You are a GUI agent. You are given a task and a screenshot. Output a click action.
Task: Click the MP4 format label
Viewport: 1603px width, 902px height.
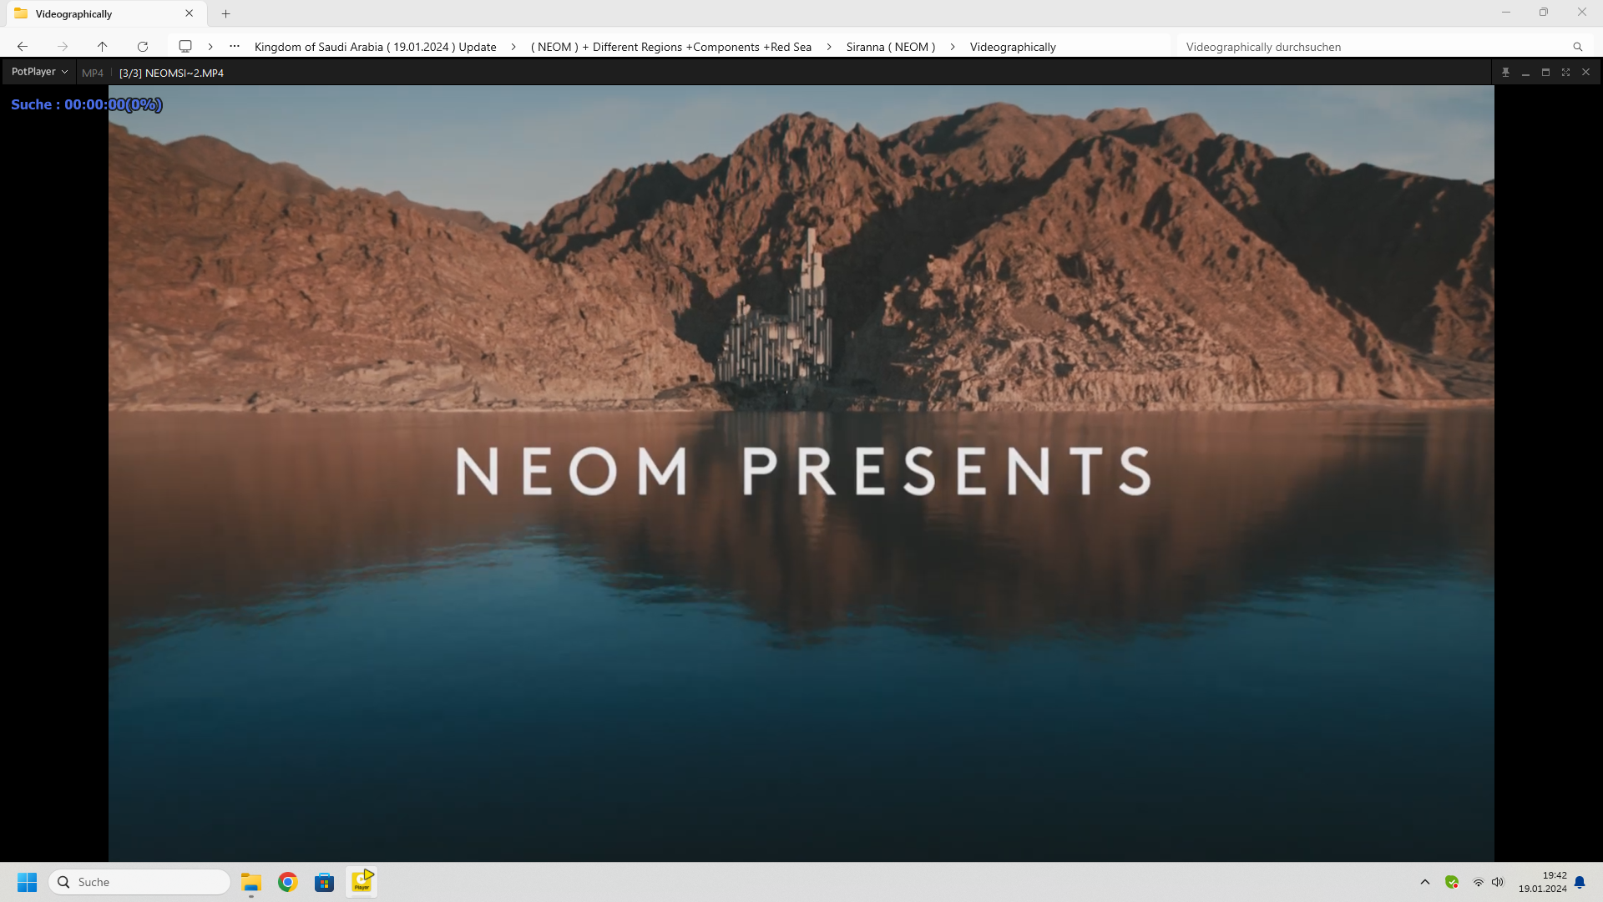tap(93, 73)
